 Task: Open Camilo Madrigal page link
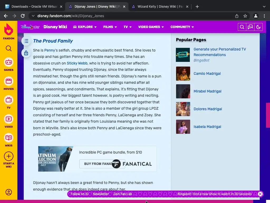(207, 73)
